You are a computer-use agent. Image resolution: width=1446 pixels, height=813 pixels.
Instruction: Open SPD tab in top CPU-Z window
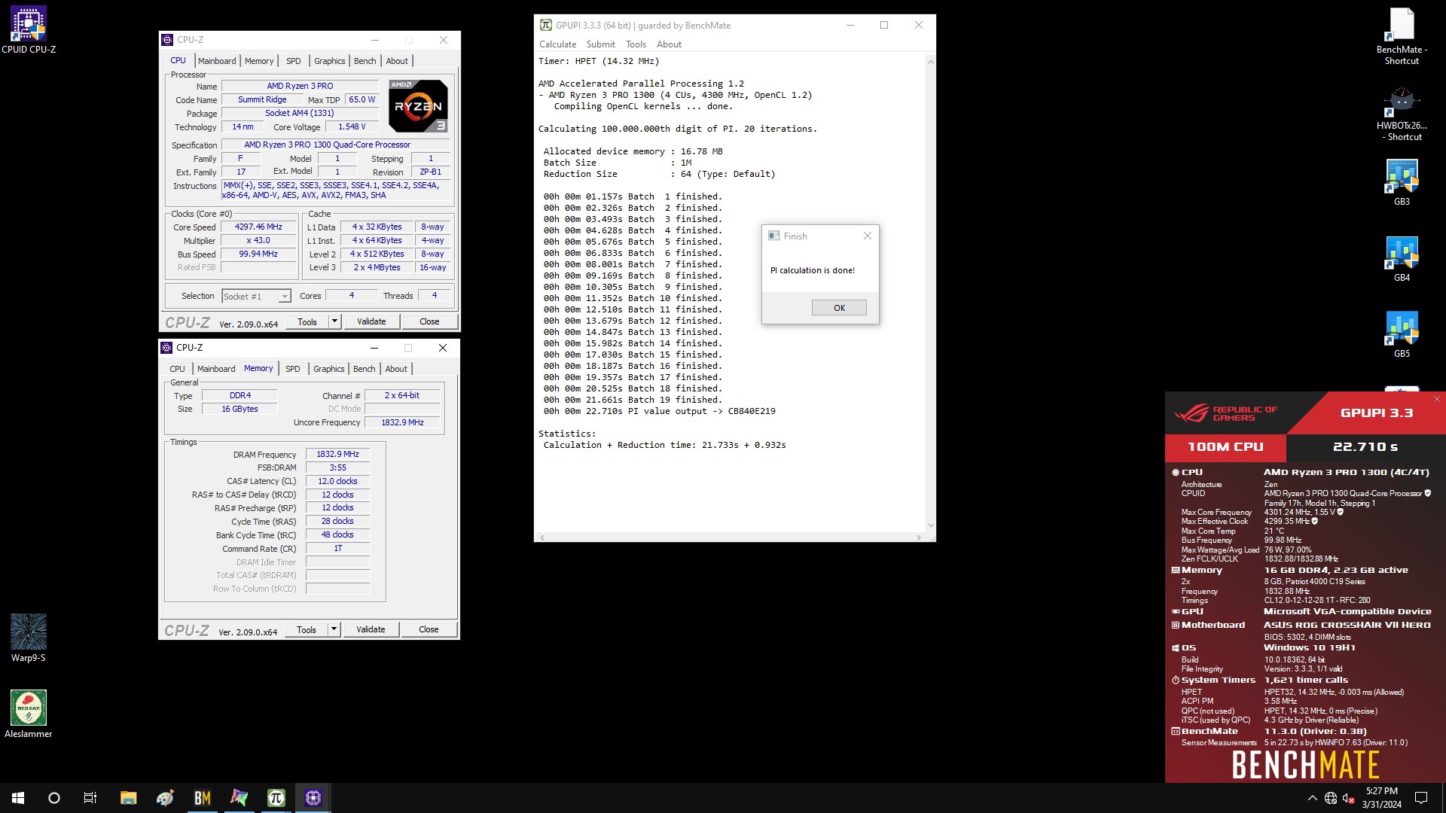click(294, 61)
